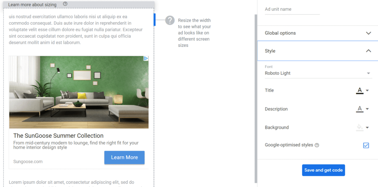The height and width of the screenshot is (187, 378).
Task: Click the Learn More button in the ad
Action: (x=124, y=158)
